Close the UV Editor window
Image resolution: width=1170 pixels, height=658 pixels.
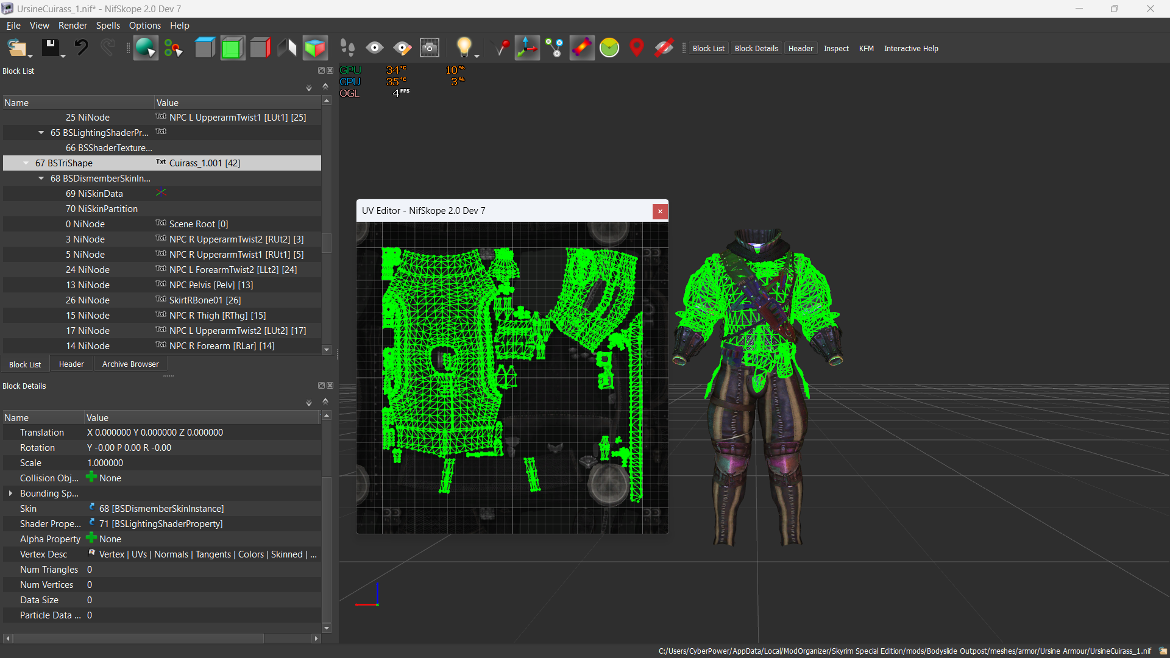coord(660,211)
